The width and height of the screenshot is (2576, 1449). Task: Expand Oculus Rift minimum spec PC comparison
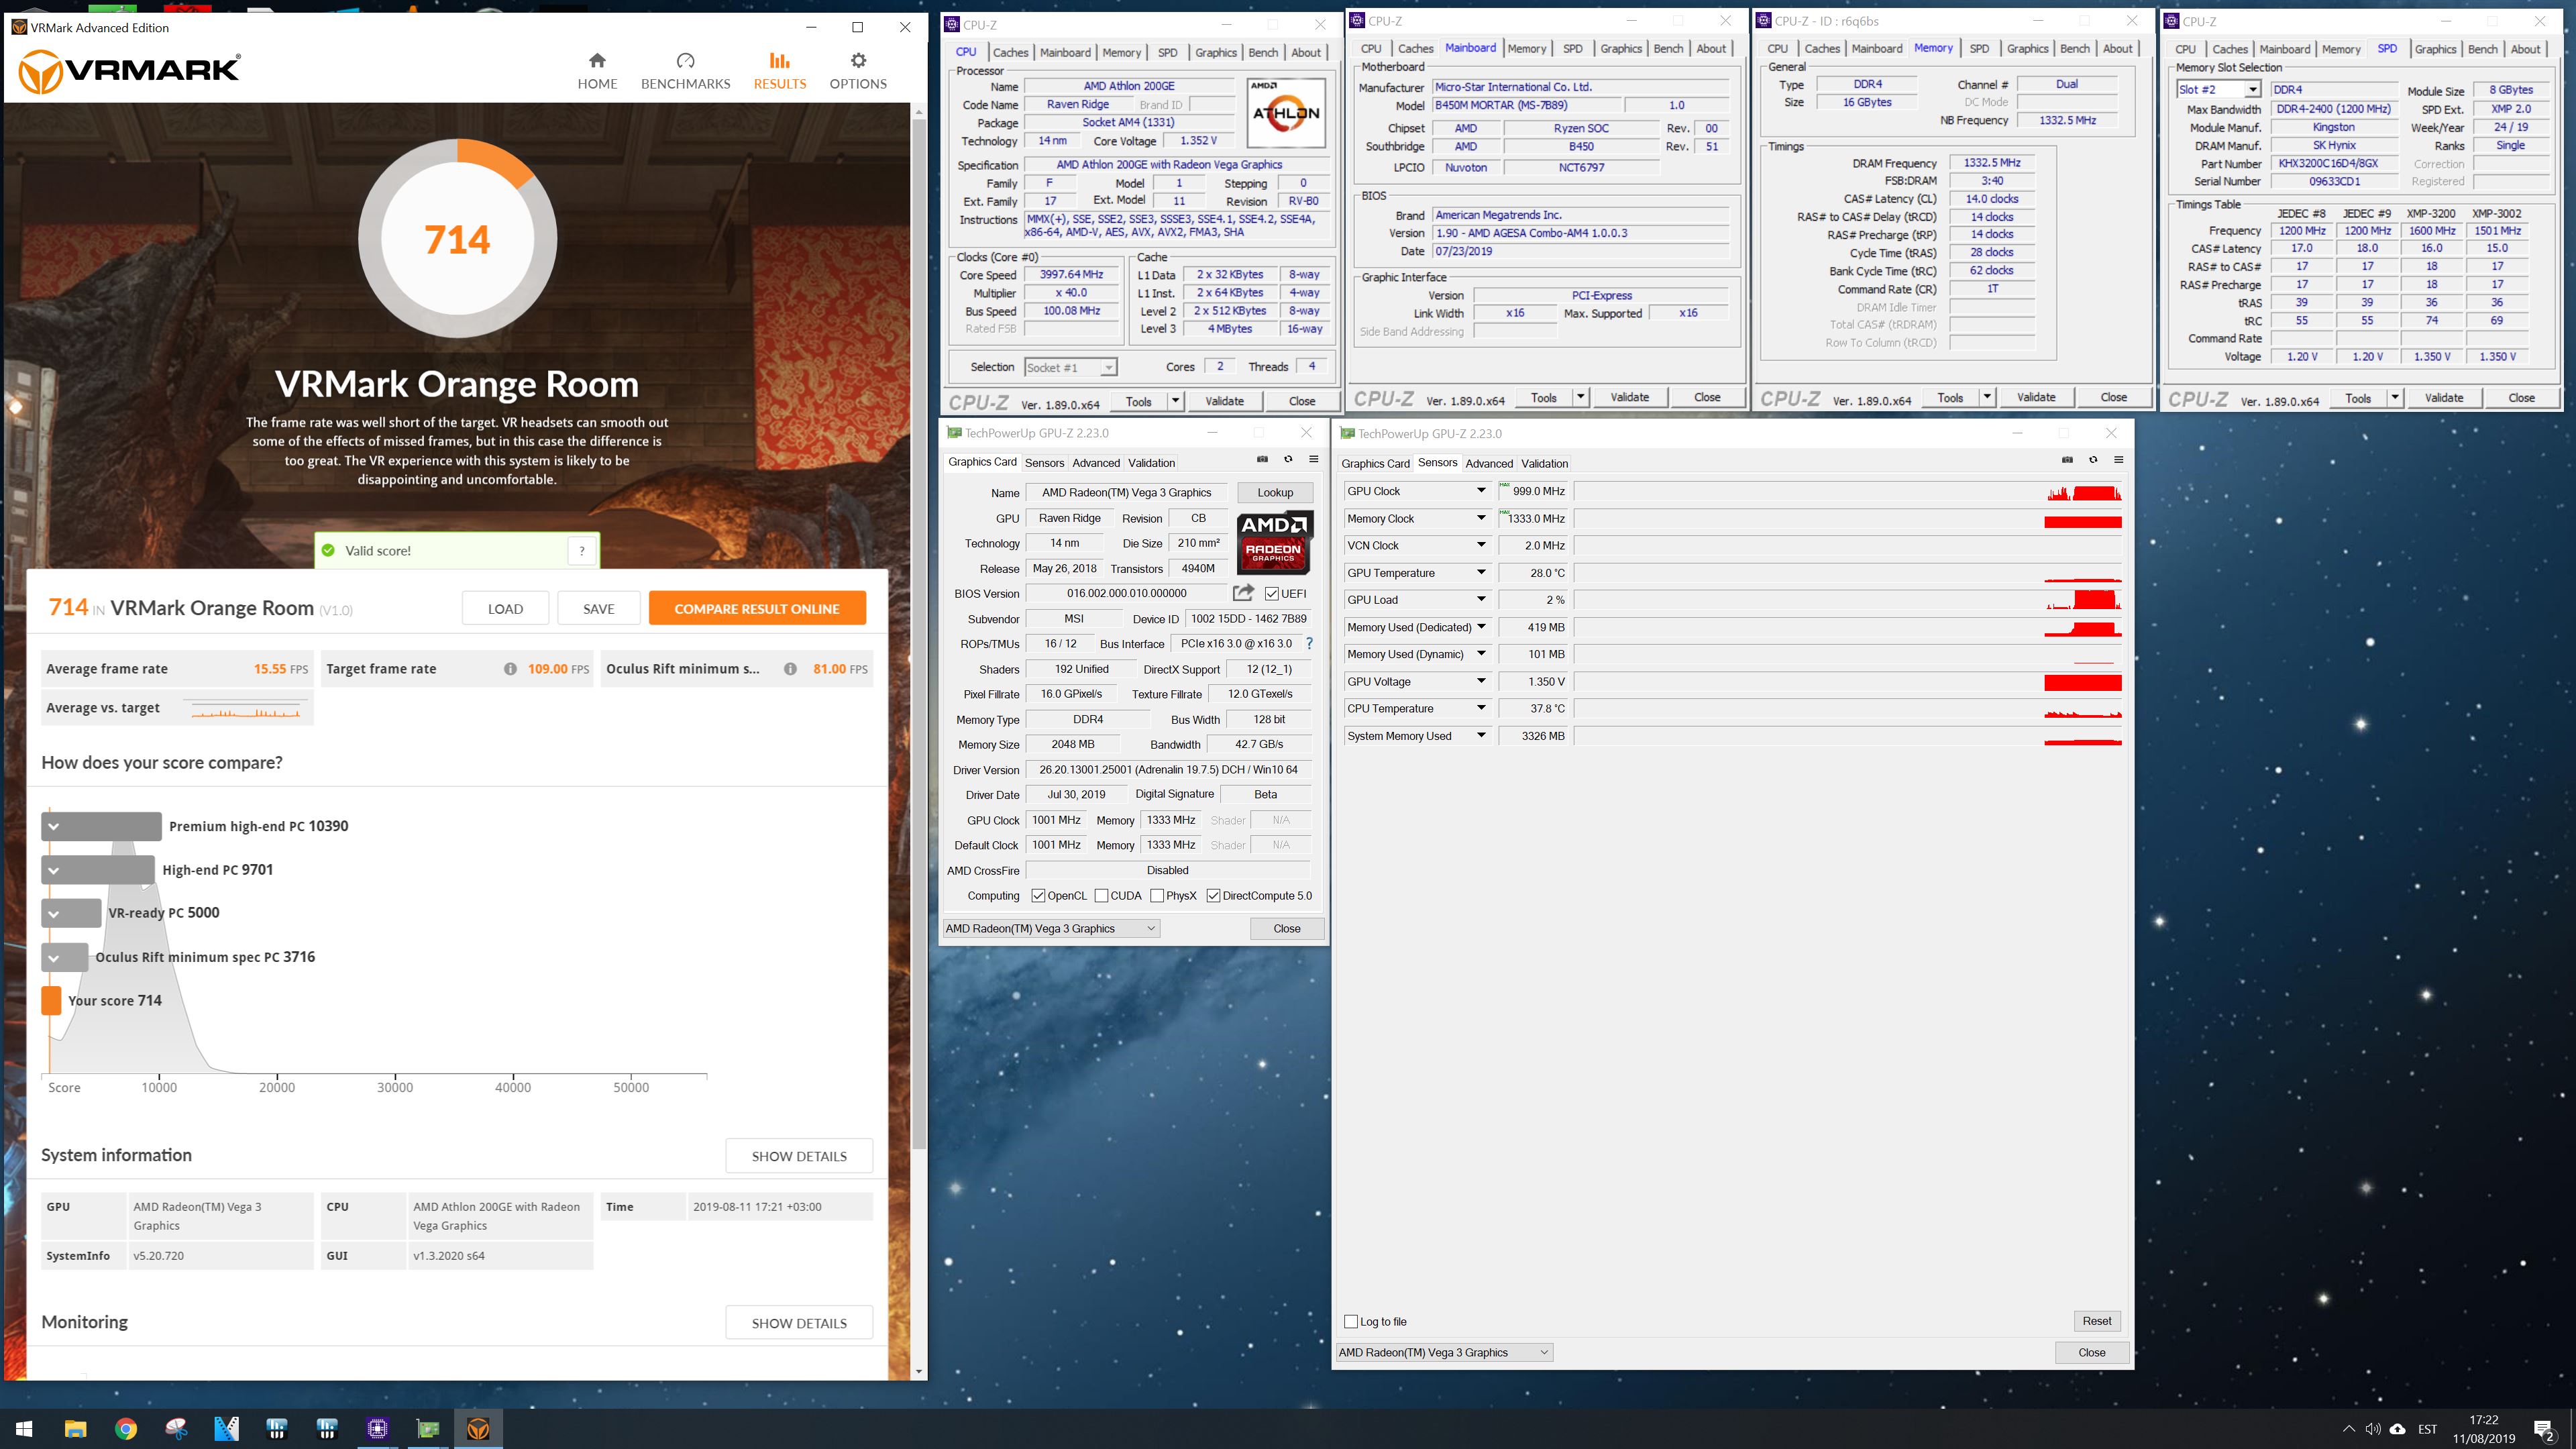point(54,957)
